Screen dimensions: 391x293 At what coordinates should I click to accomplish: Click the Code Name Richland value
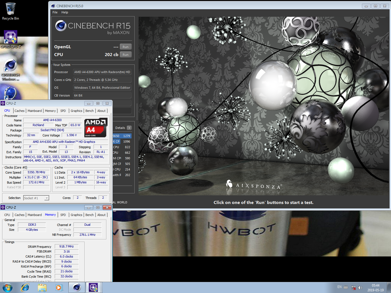tap(38, 125)
